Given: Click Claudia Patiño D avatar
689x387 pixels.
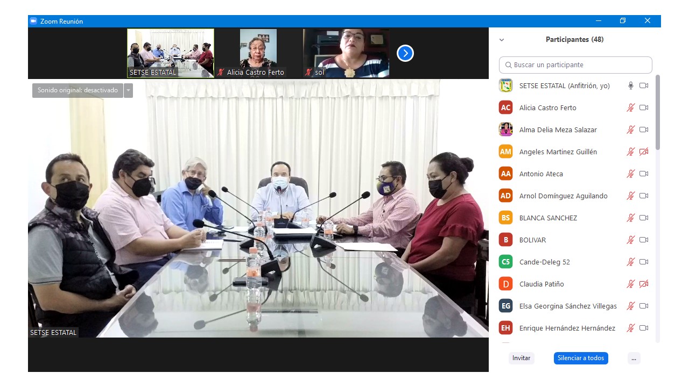Looking at the screenshot, I should point(505,284).
